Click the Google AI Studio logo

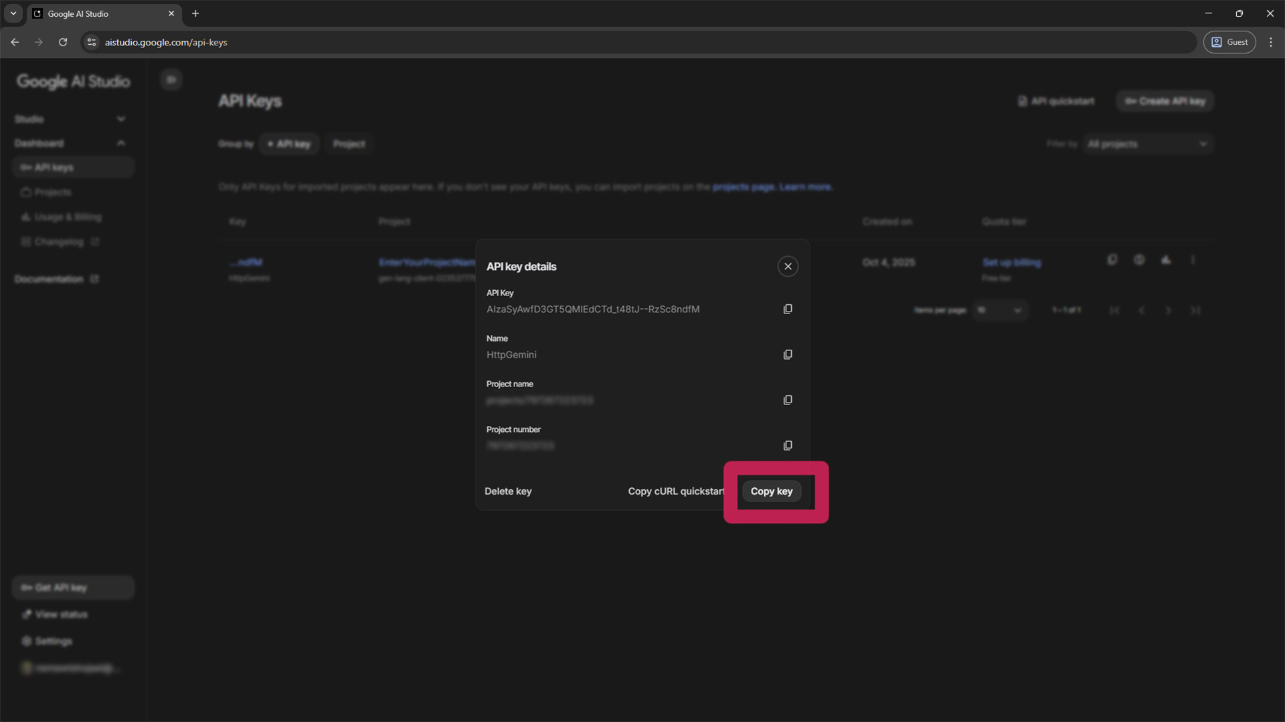(x=74, y=82)
